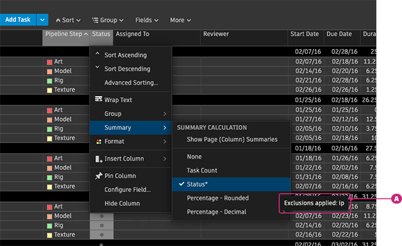The width and height of the screenshot is (402, 246).
Task: Click the Due Date column header
Action: [x=342, y=38]
